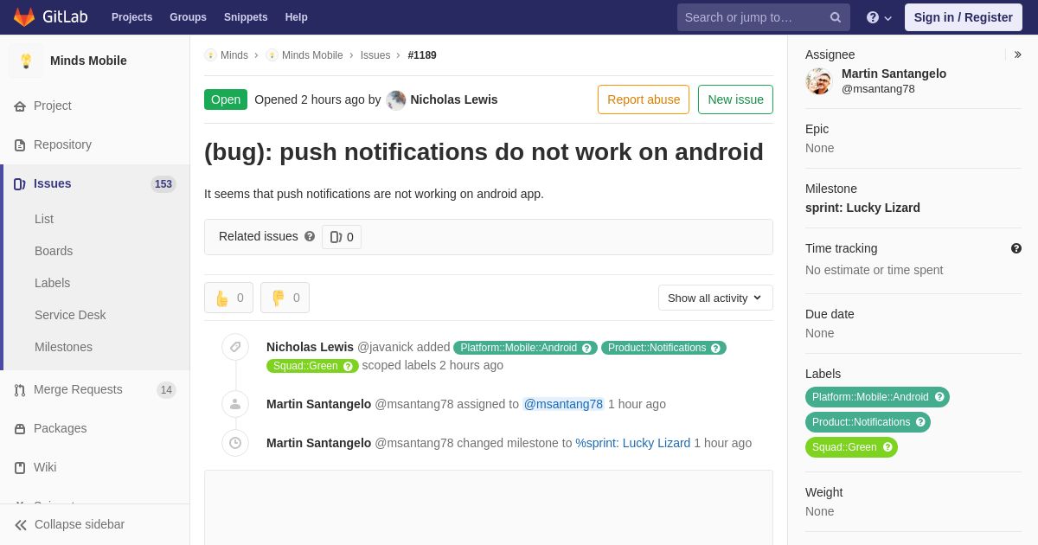Click help icon on Platform::Mobile::Android activity label
This screenshot has height=545, width=1038.
click(587, 348)
